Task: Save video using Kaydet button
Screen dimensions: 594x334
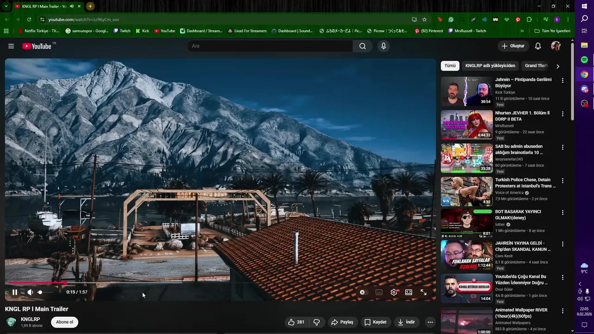Action: click(375, 322)
